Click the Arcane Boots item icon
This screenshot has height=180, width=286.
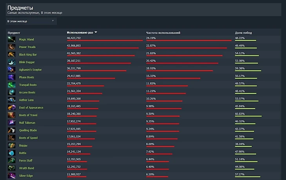point(11,92)
